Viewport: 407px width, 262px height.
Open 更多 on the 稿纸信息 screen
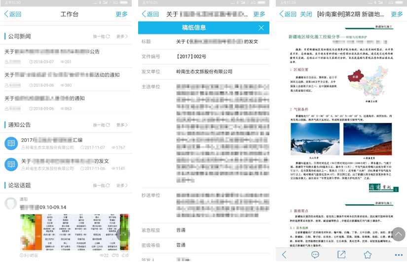coord(259,14)
